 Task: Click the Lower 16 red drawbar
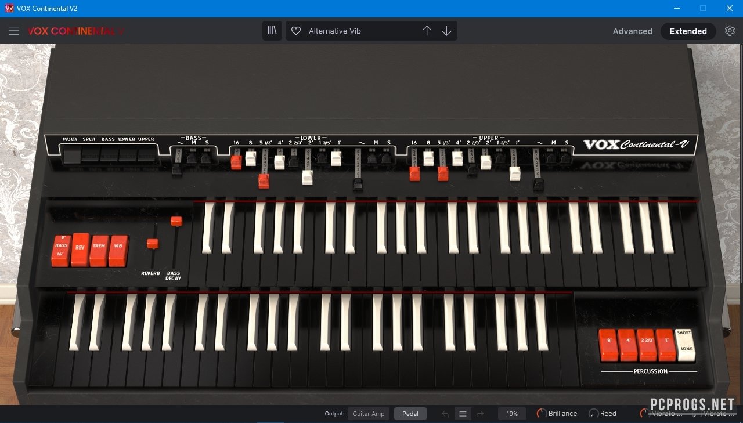pyautogui.click(x=236, y=162)
